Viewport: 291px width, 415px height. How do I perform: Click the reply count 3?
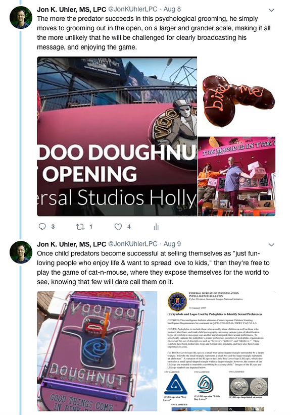(53, 227)
